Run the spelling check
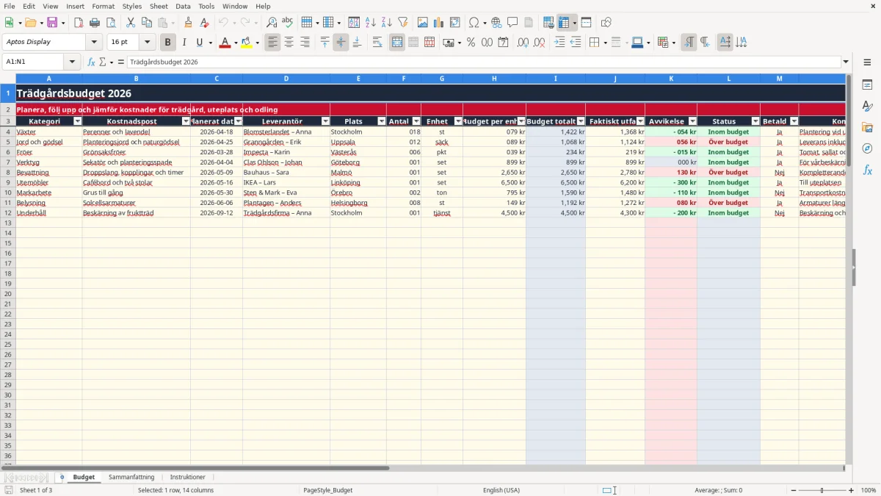Screen dimensions: 881x496 coord(288,23)
